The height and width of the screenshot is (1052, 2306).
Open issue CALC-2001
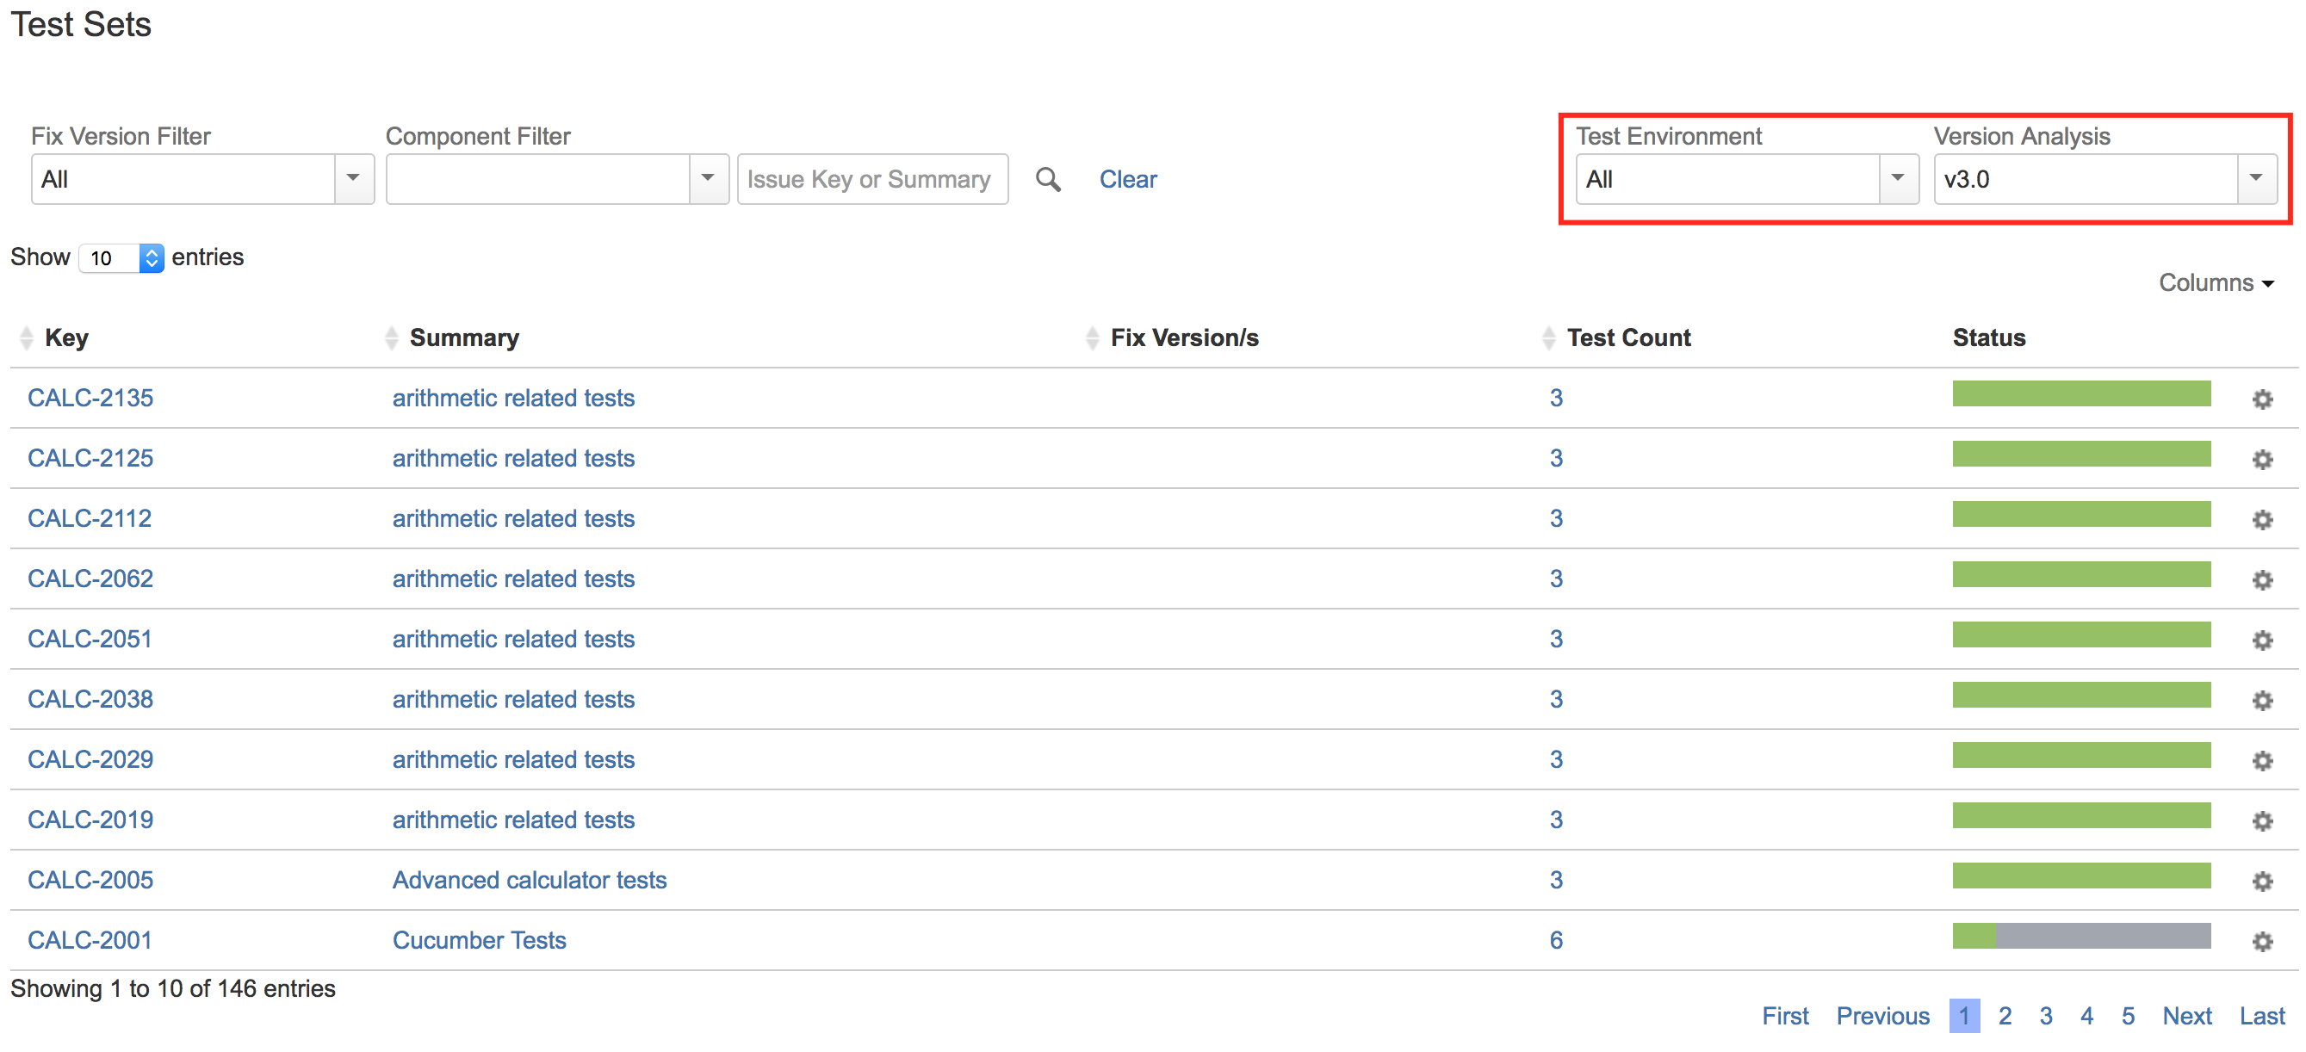(x=90, y=939)
